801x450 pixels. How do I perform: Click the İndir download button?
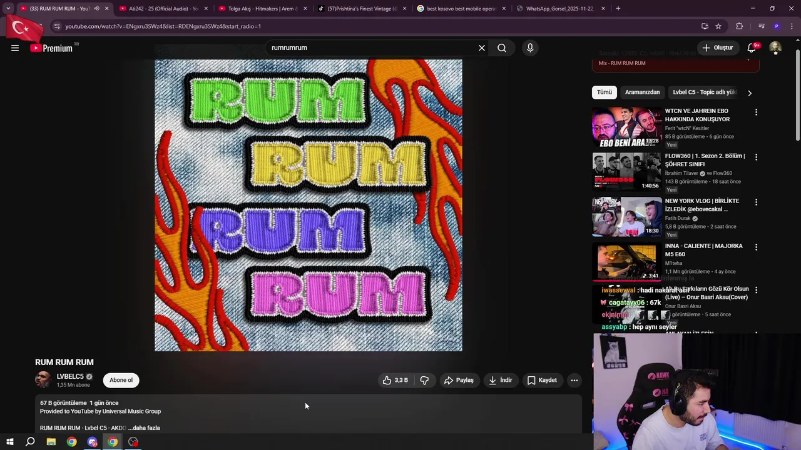pos(501,380)
